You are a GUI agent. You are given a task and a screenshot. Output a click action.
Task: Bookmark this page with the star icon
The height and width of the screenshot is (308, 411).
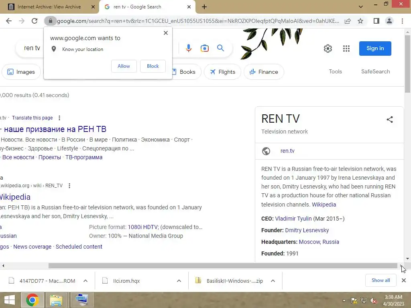360,21
